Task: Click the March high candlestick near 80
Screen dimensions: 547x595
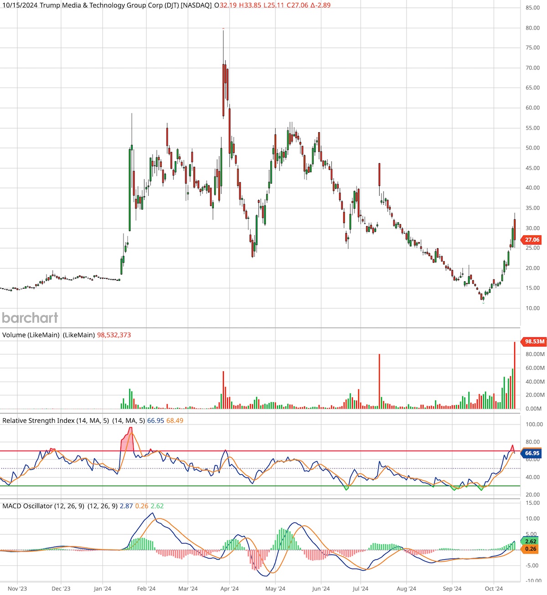Action: [x=223, y=73]
